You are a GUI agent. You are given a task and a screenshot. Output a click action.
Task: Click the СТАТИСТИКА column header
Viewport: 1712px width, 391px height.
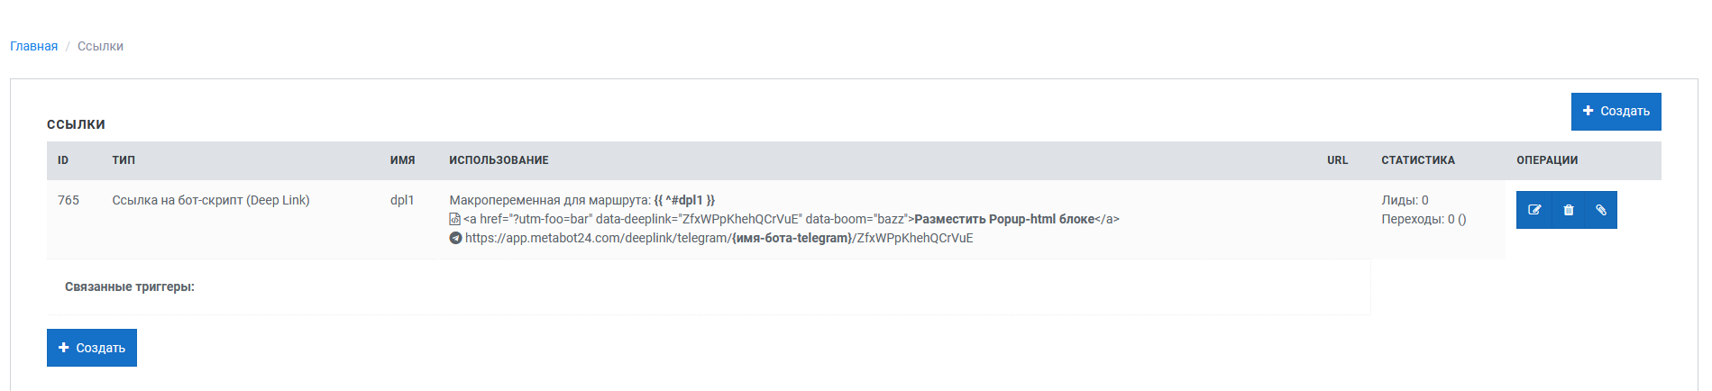[x=1418, y=160]
